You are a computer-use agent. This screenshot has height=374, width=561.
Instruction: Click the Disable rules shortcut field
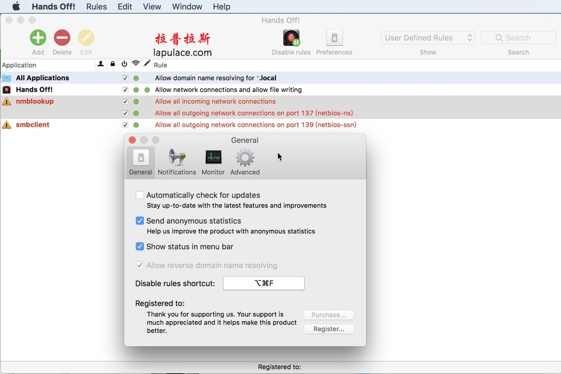263,283
